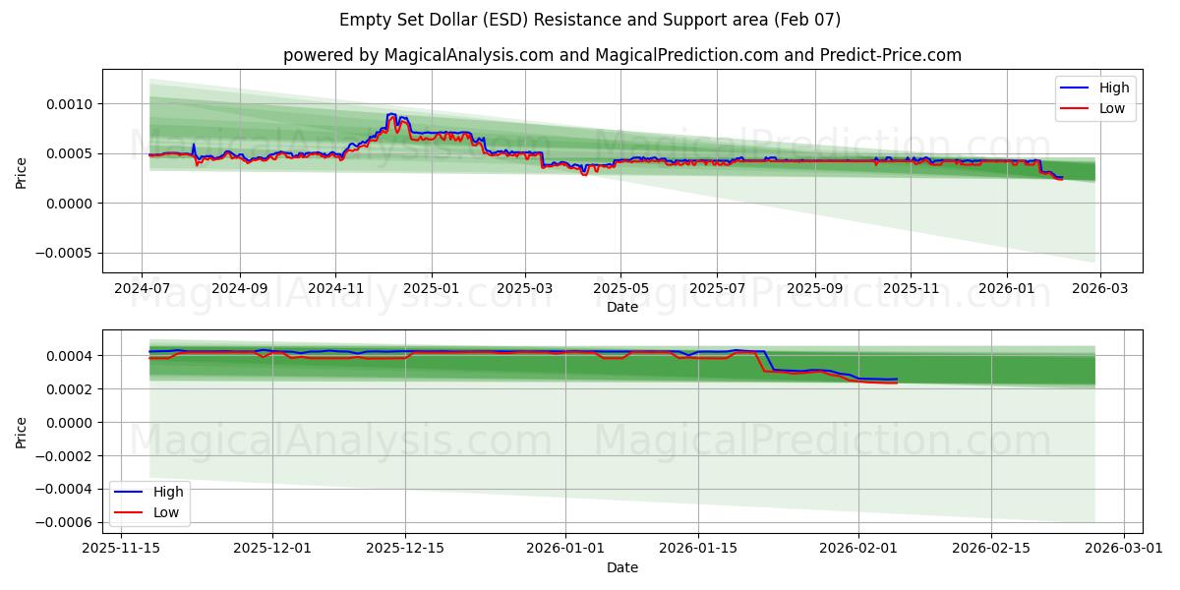This screenshot has width=1180, height=590.
Task: Click the '2026-02-01' date tick label
Action: [858, 550]
